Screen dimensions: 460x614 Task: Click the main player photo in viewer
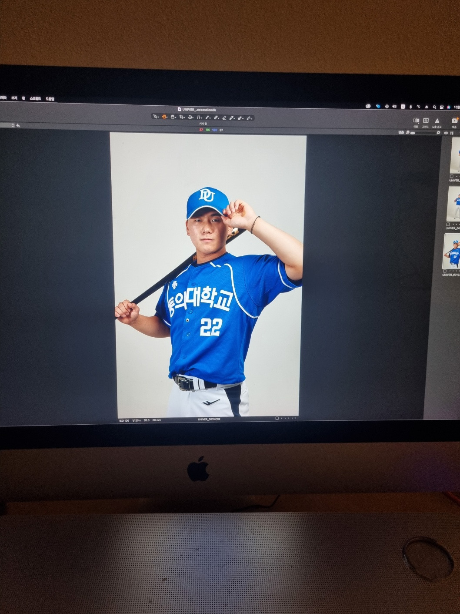208,275
